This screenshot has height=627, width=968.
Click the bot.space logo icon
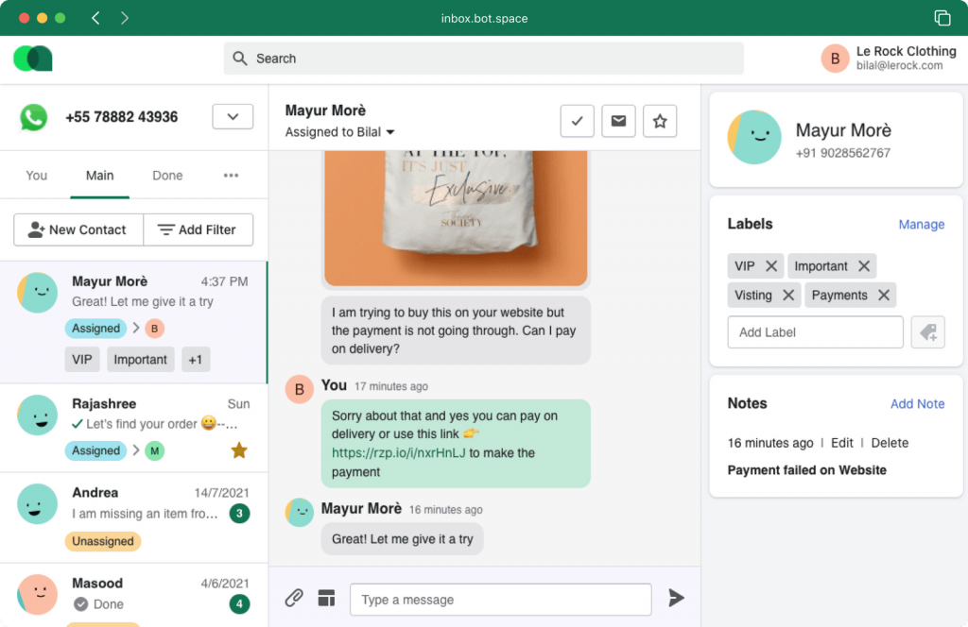pos(33,59)
